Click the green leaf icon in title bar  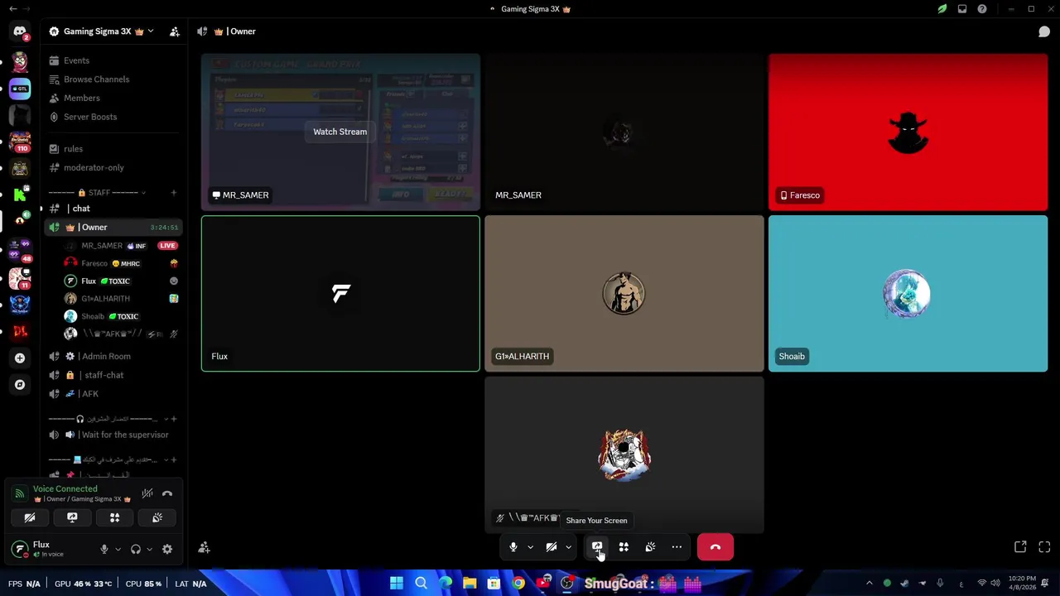pos(942,9)
